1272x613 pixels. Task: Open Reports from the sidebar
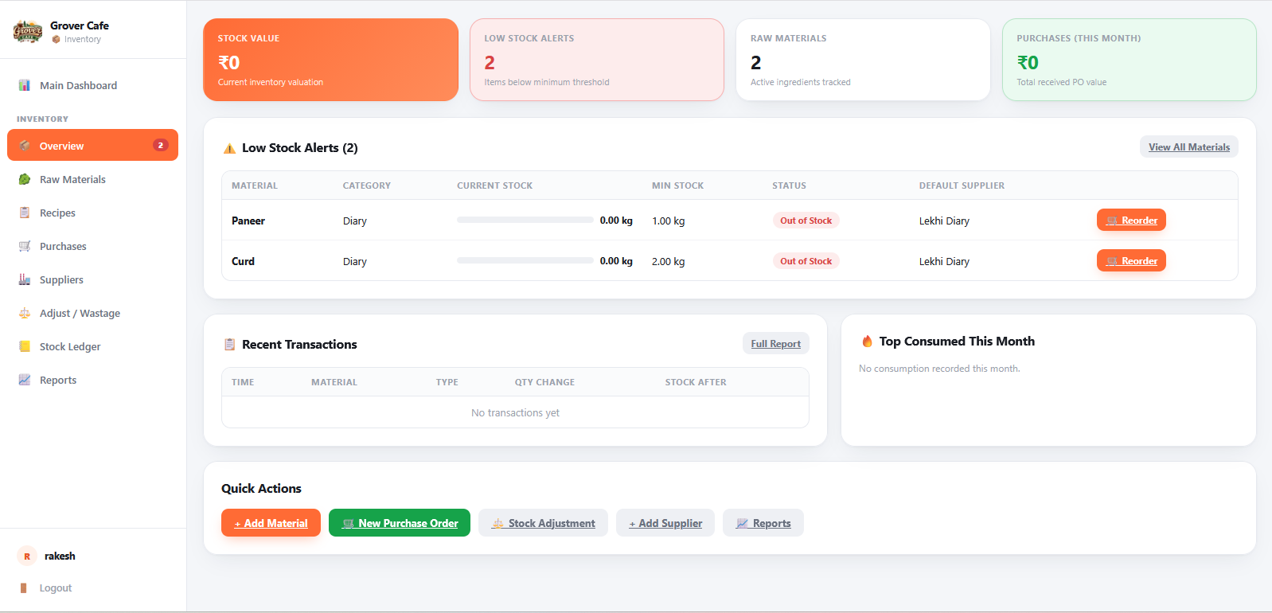pos(92,380)
